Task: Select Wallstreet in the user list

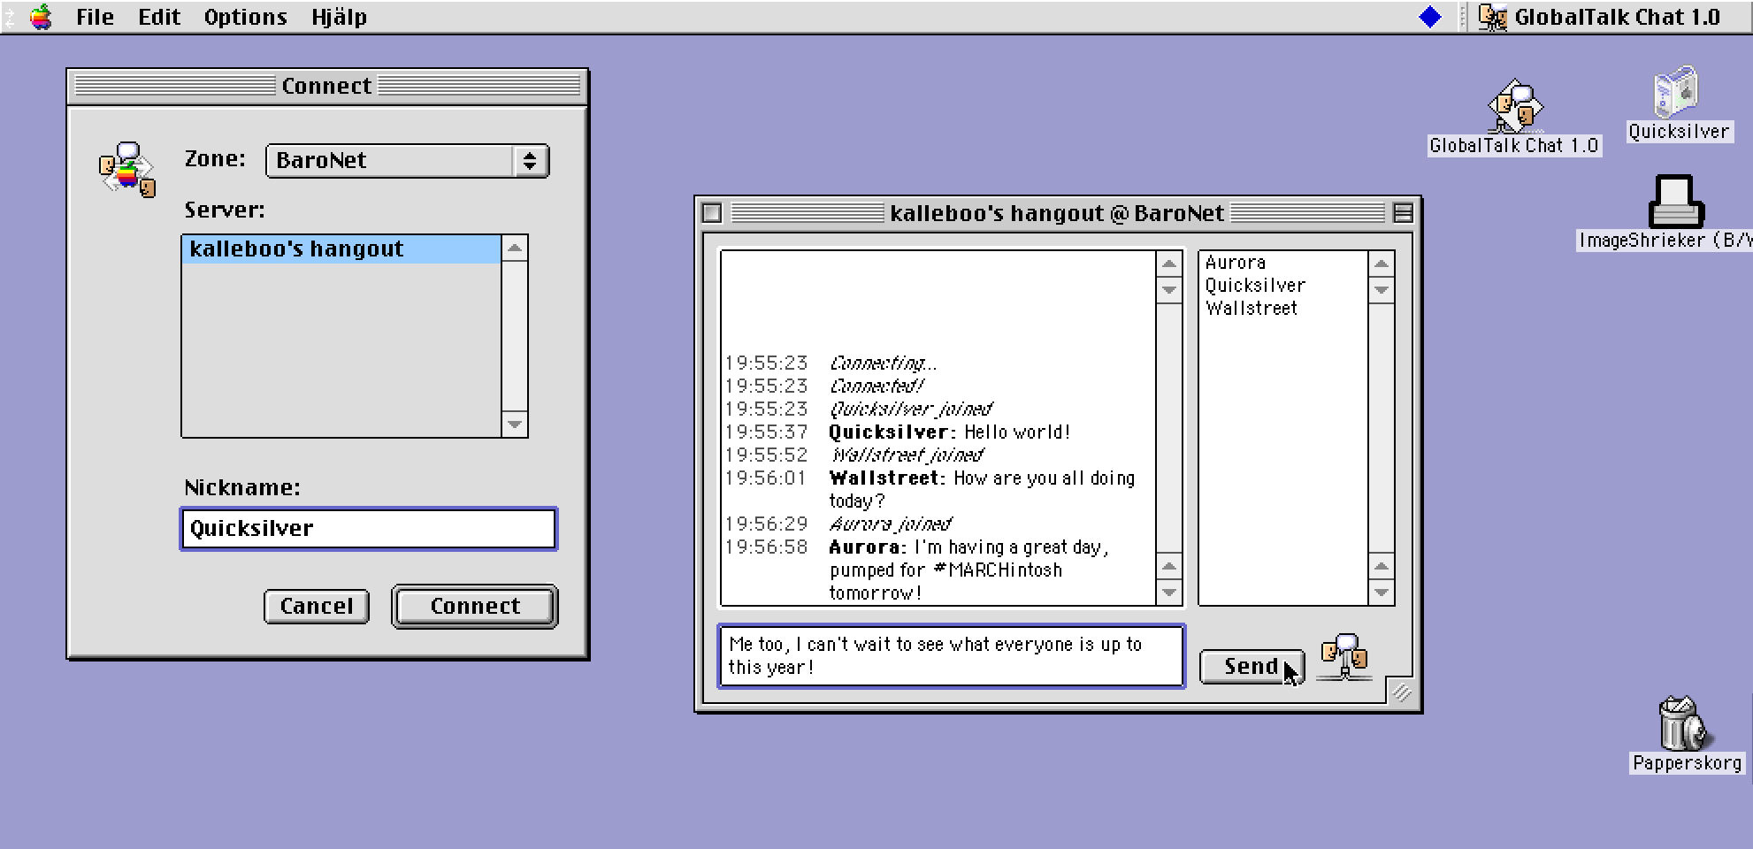Action: point(1251,309)
